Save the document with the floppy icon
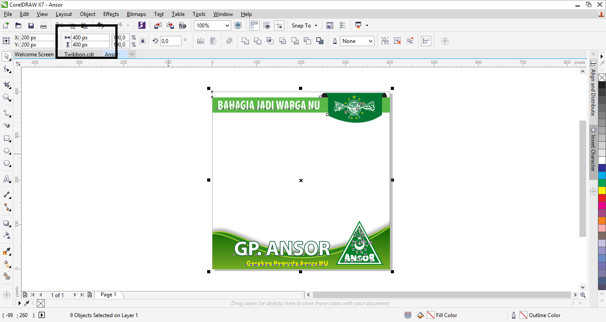 point(31,26)
